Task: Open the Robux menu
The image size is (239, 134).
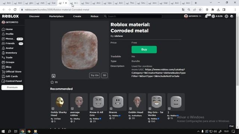Action: 94,16
